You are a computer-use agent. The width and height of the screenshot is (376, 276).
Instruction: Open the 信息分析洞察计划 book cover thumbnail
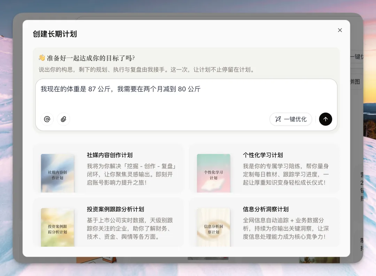pos(213,227)
